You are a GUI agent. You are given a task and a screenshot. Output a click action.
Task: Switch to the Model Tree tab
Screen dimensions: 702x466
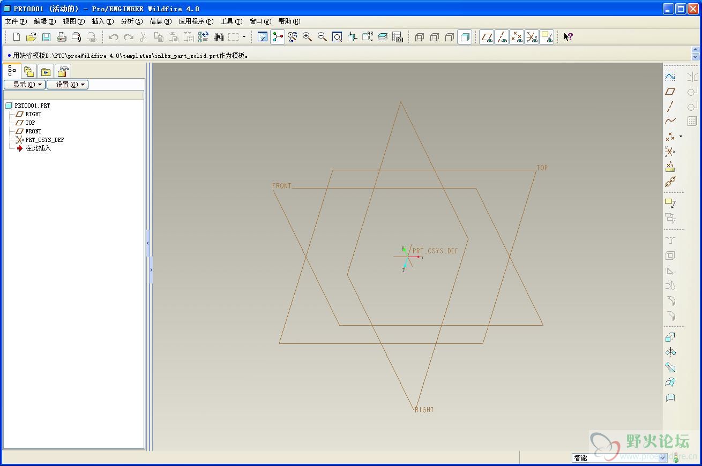click(12, 71)
